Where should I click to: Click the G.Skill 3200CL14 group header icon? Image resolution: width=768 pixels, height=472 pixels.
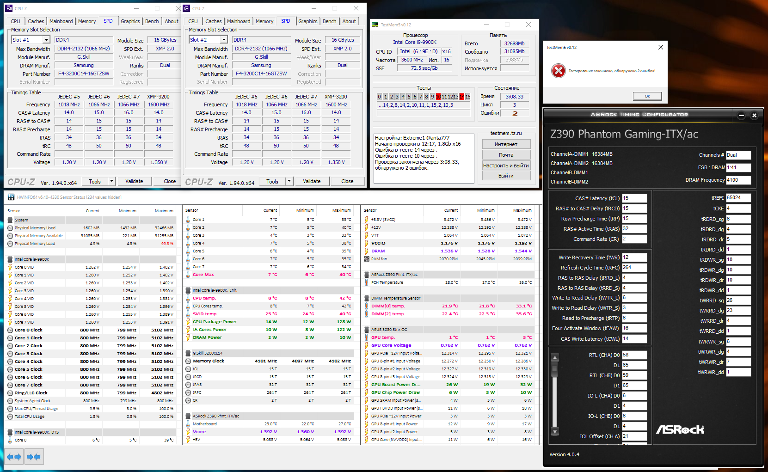coord(188,353)
